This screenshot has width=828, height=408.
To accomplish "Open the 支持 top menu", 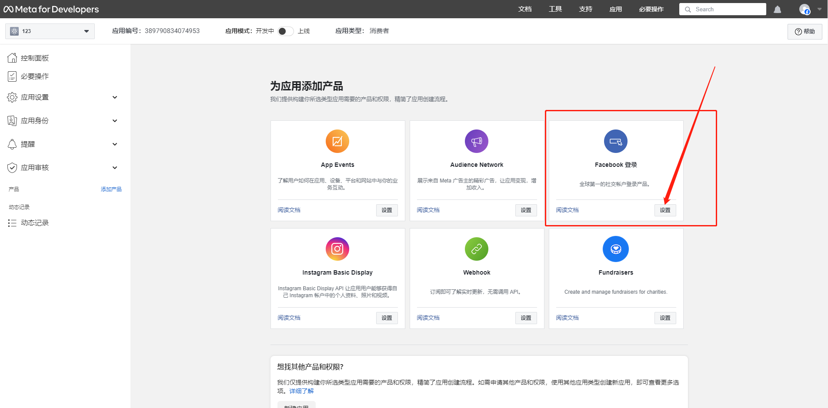I will pos(586,9).
